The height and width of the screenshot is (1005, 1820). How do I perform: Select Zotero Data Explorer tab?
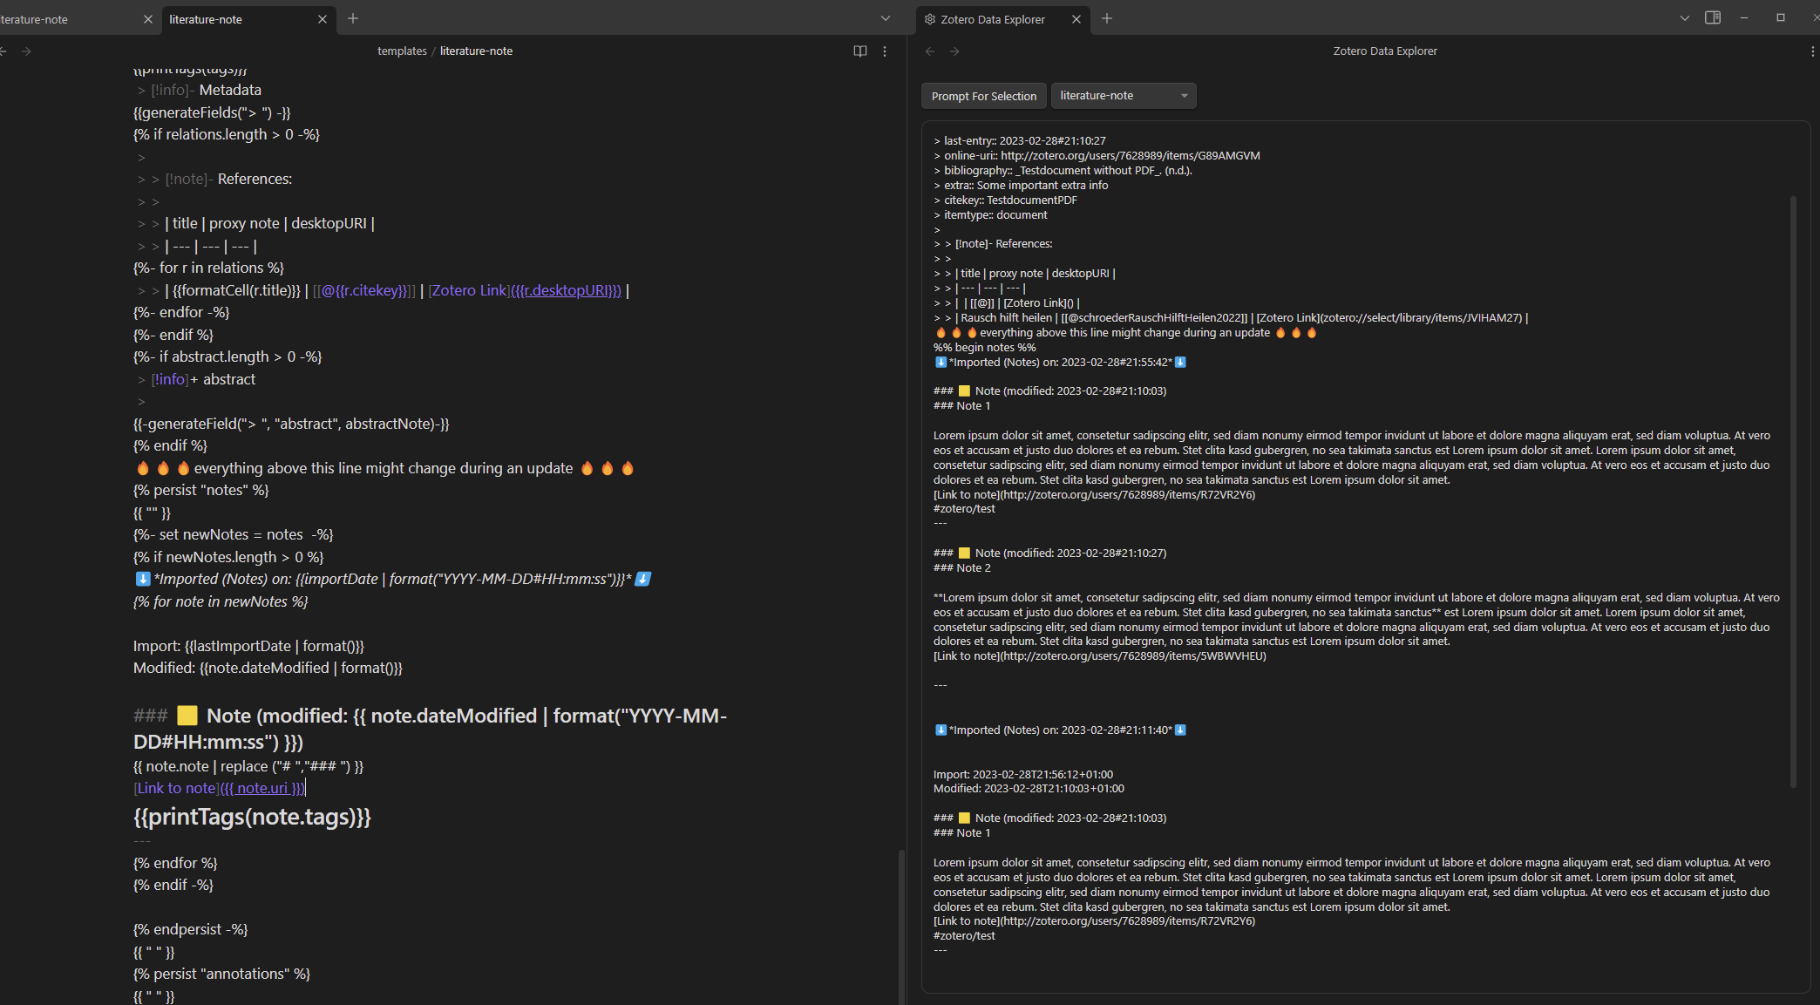point(993,19)
